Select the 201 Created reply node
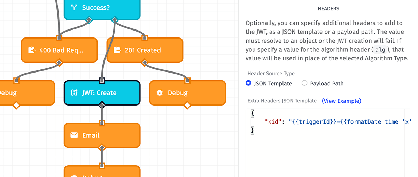Viewport: 418px width, 177px height. 145,50
